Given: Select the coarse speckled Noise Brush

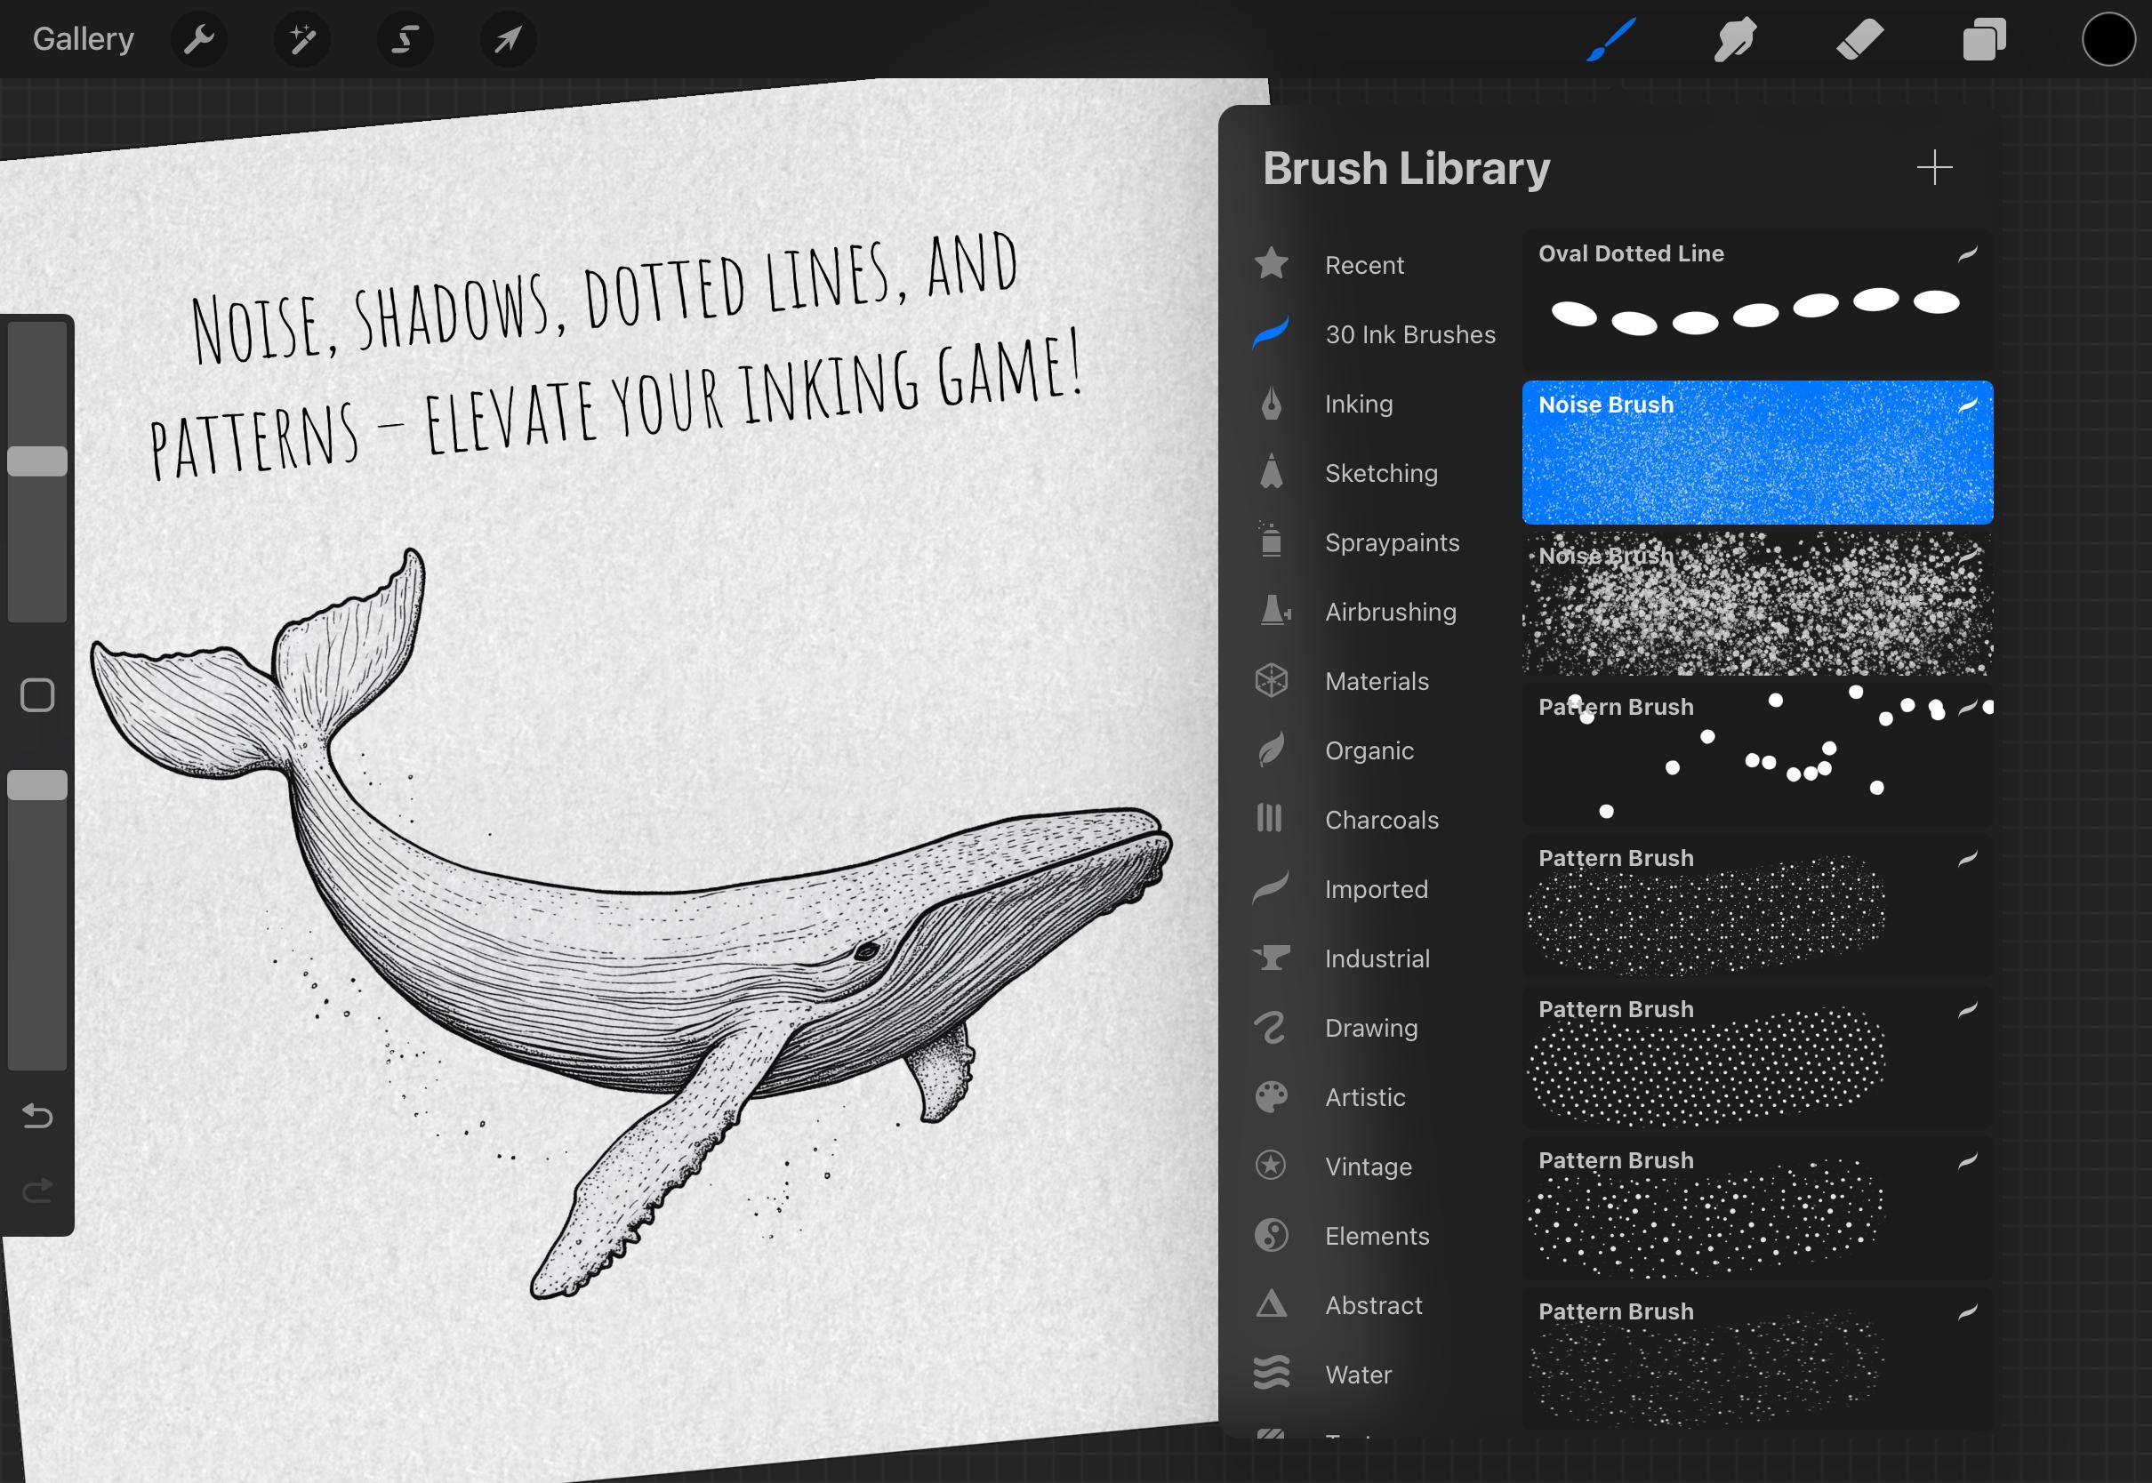Looking at the screenshot, I should point(1757,604).
